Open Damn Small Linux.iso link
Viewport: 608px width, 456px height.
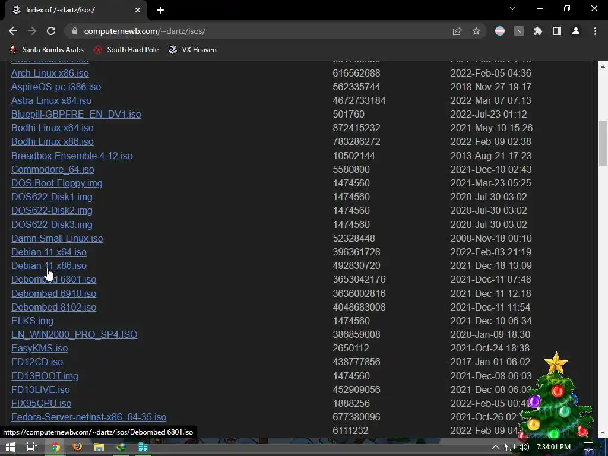click(x=58, y=239)
